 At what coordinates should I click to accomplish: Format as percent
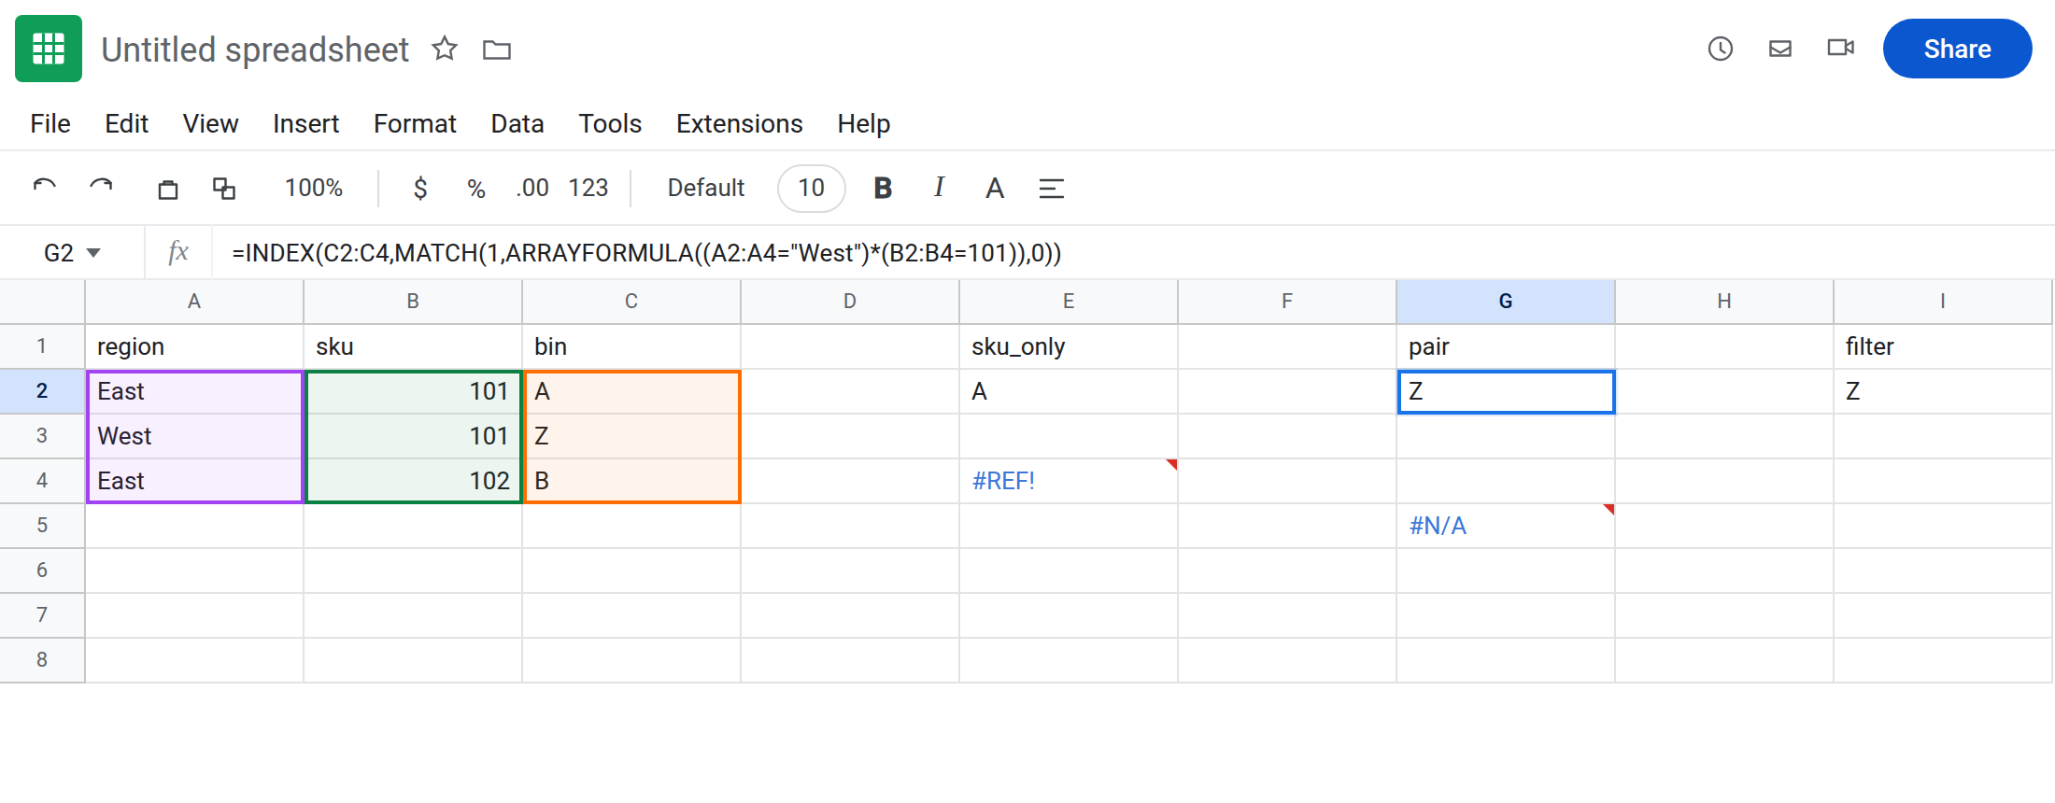(476, 189)
